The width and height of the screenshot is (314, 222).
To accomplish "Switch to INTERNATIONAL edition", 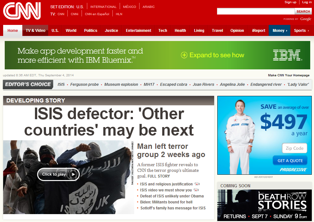I will (x=103, y=7).
